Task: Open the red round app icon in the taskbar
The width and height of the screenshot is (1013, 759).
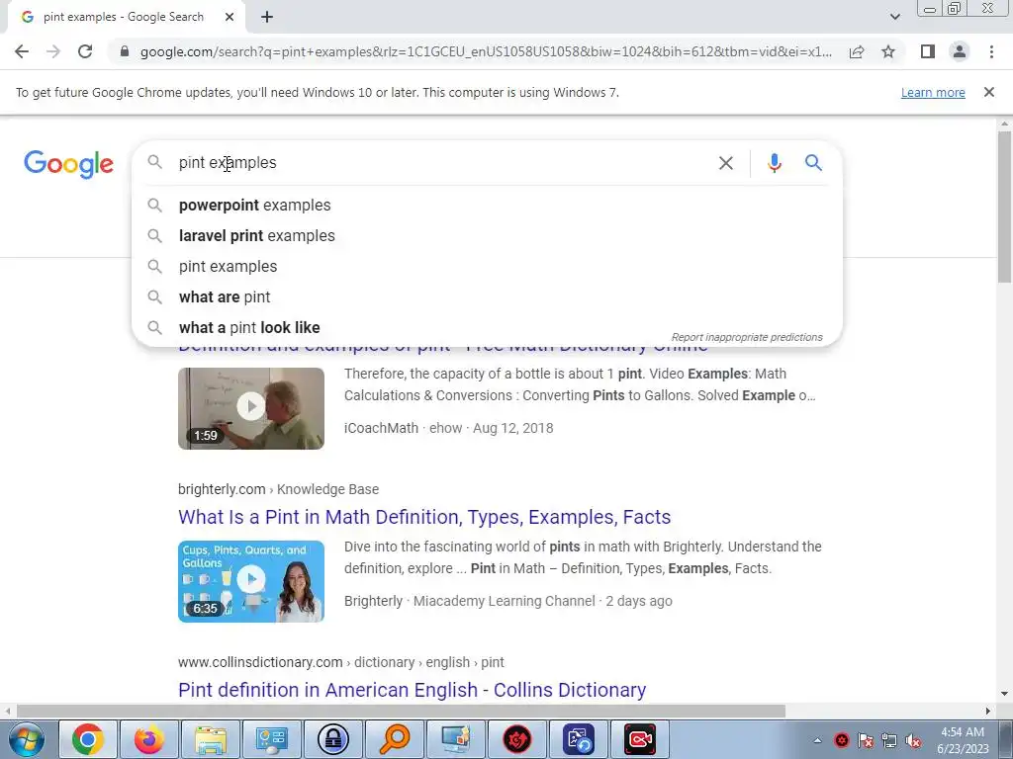Action: tap(517, 739)
